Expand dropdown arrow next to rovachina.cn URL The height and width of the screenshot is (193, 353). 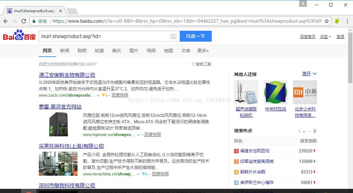[138, 174]
